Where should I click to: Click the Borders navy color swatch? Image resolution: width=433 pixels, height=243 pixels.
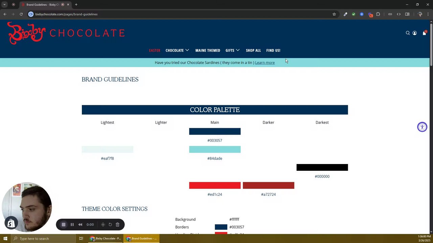[x=221, y=227]
